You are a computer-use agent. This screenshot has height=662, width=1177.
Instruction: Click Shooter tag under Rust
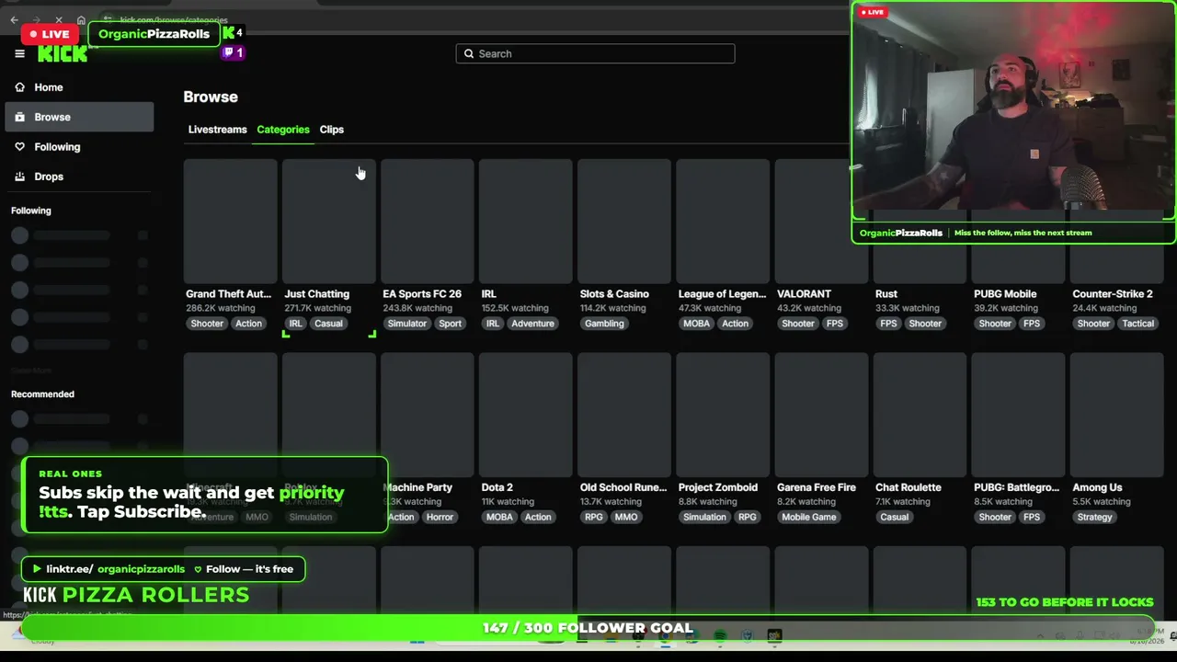click(925, 324)
